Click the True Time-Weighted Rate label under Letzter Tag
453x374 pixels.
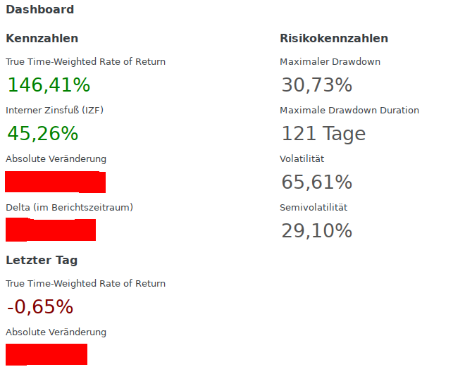click(85, 284)
